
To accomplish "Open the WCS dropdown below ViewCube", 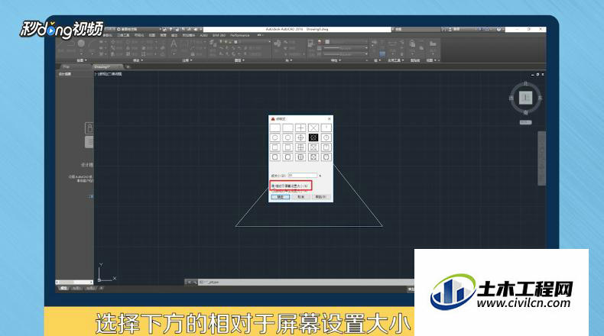I will tap(525, 122).
